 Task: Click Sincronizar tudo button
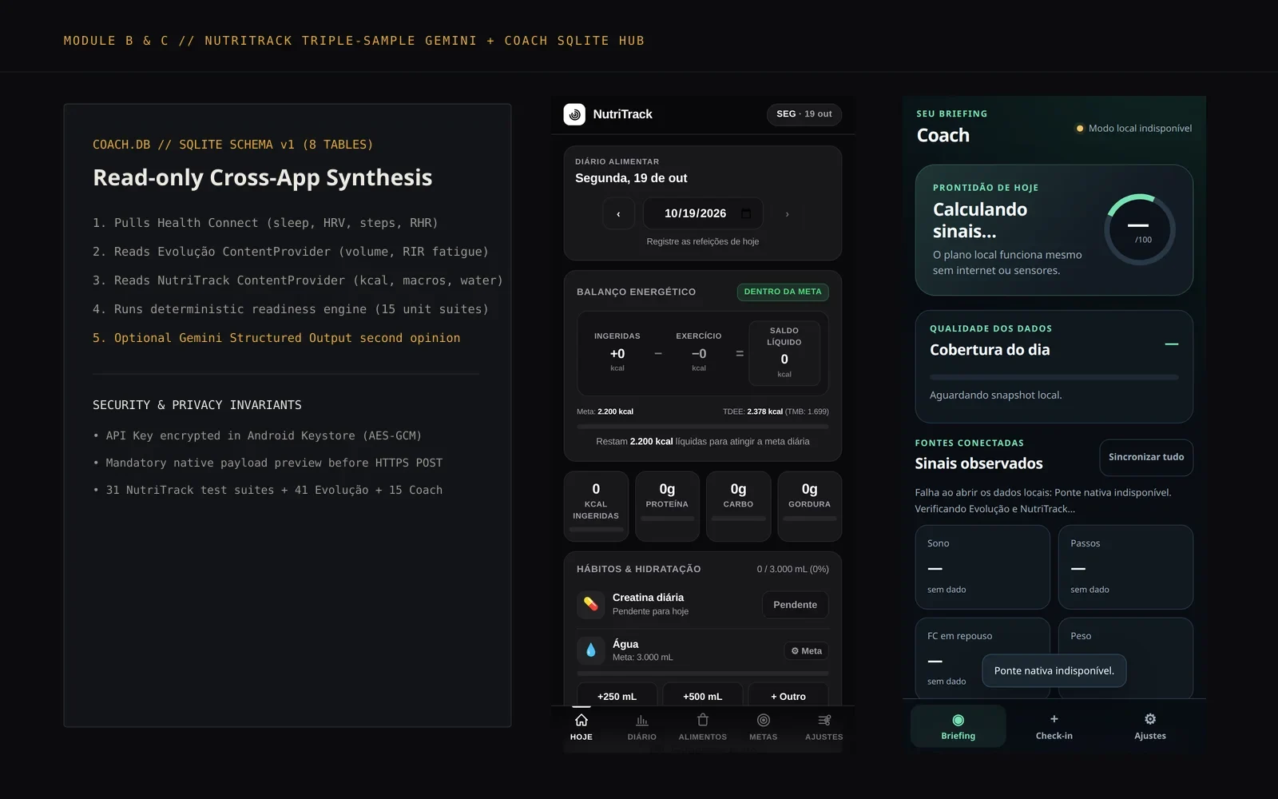[1146, 457]
